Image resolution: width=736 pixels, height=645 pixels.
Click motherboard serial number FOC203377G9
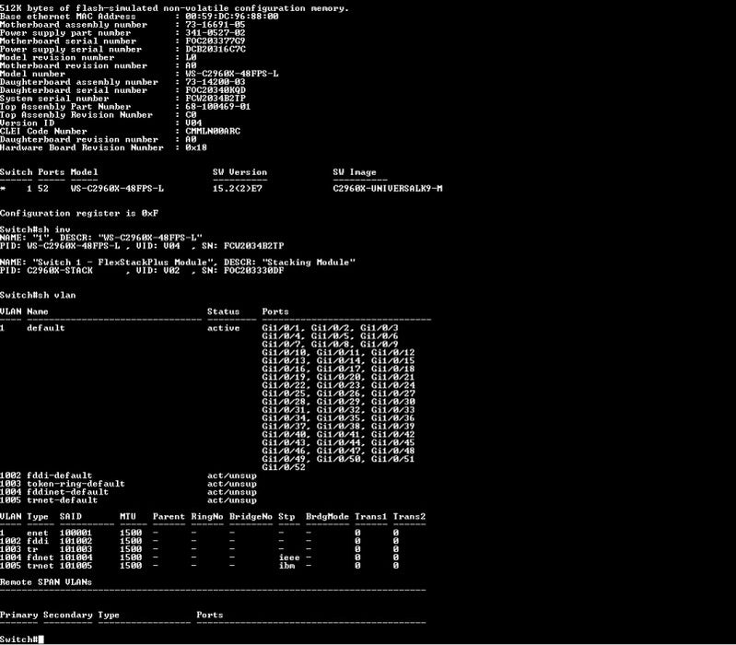pos(215,41)
